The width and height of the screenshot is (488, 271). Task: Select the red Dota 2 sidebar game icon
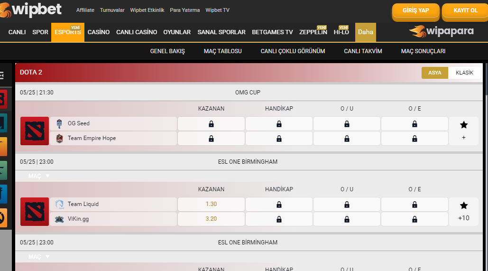3,99
